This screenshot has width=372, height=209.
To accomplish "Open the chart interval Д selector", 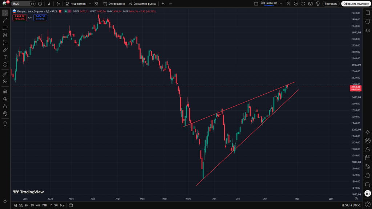I will [49, 4].
